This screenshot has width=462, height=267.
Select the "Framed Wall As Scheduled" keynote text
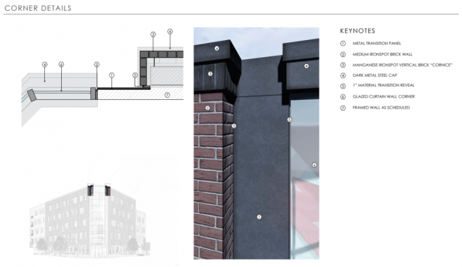(381, 108)
